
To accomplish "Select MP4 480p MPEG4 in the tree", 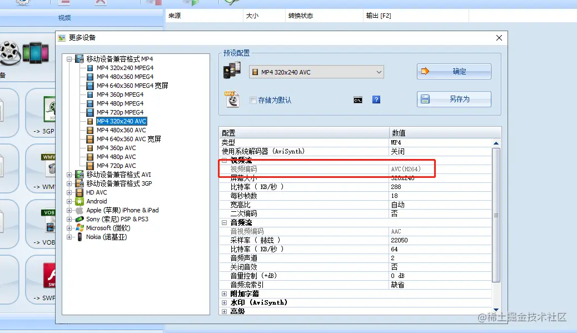I will click(x=120, y=103).
